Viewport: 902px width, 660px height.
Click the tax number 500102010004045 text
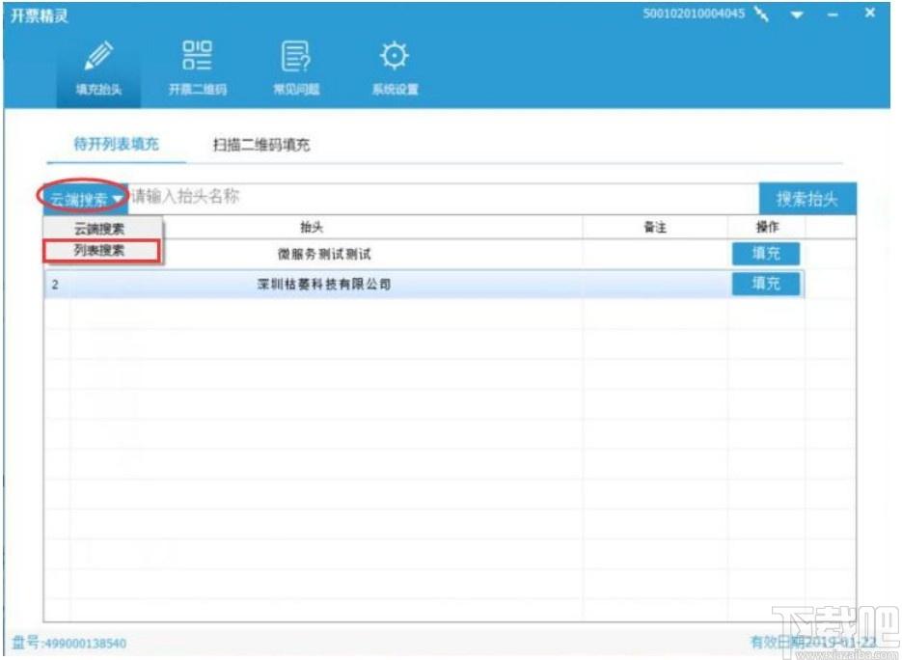coord(694,14)
